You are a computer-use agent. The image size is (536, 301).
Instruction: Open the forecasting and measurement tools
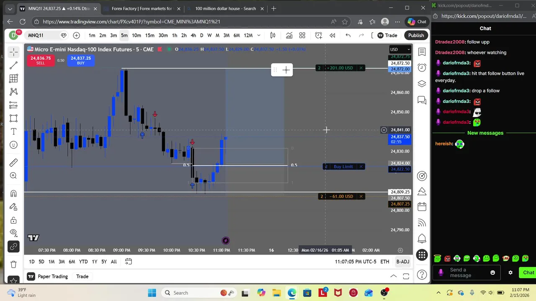point(13,105)
